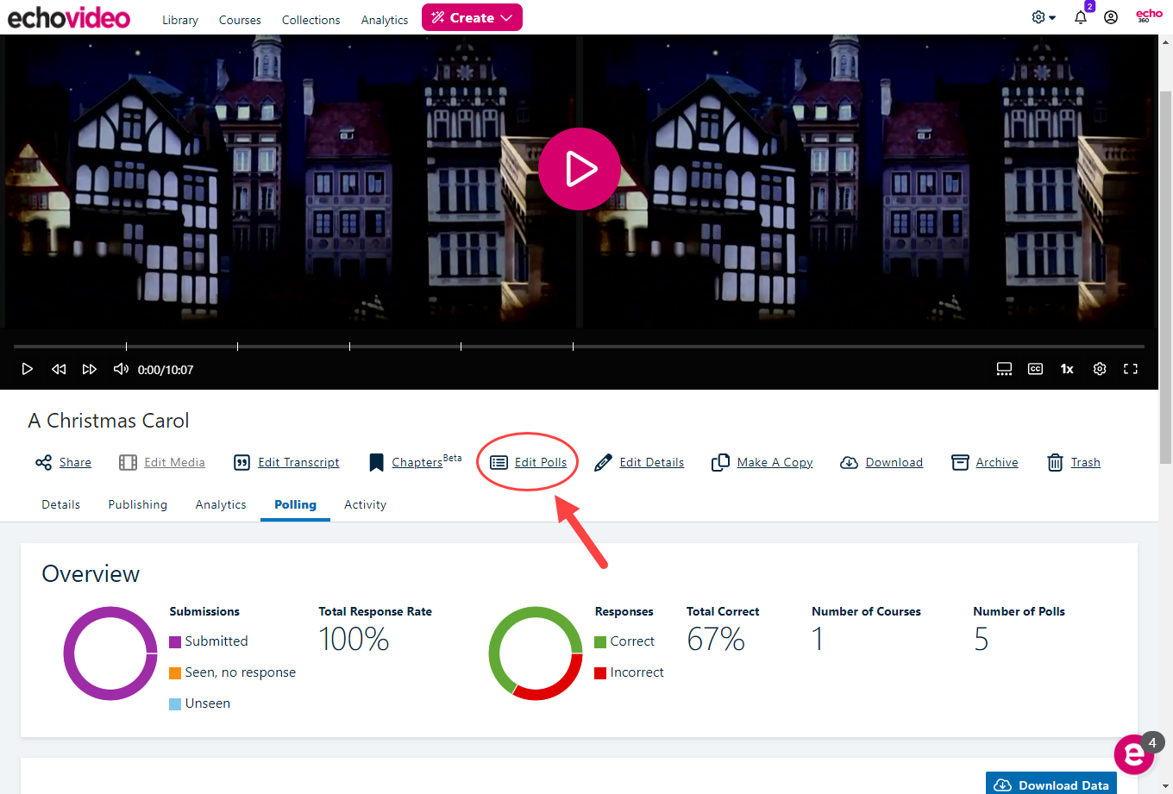
Task: Click Edit Media link
Action: point(174,463)
